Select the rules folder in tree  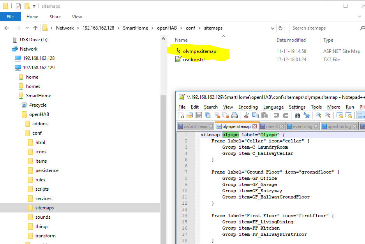40,180
